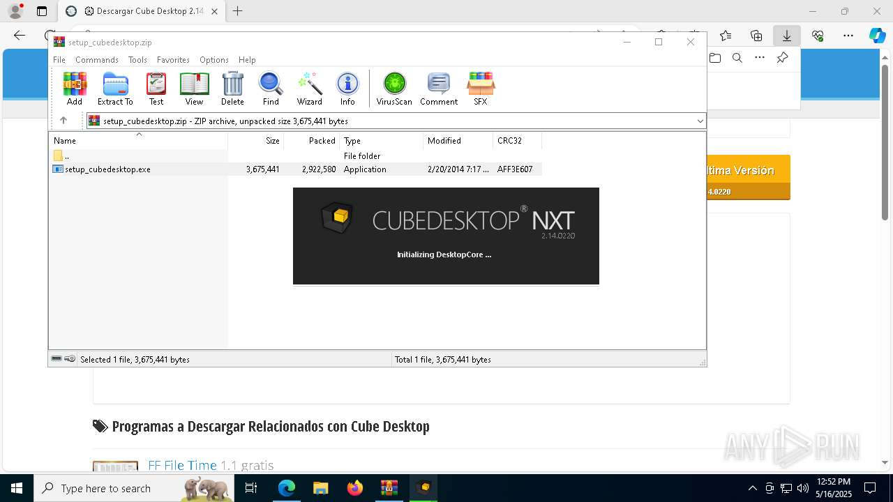Click the Add toolbar icon in WinRAR
The image size is (893, 502).
75,89
